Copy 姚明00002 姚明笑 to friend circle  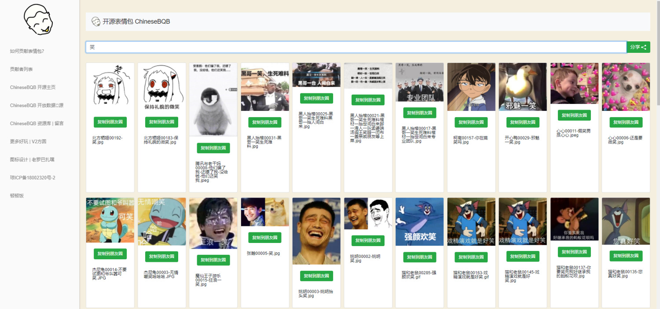[368, 240]
